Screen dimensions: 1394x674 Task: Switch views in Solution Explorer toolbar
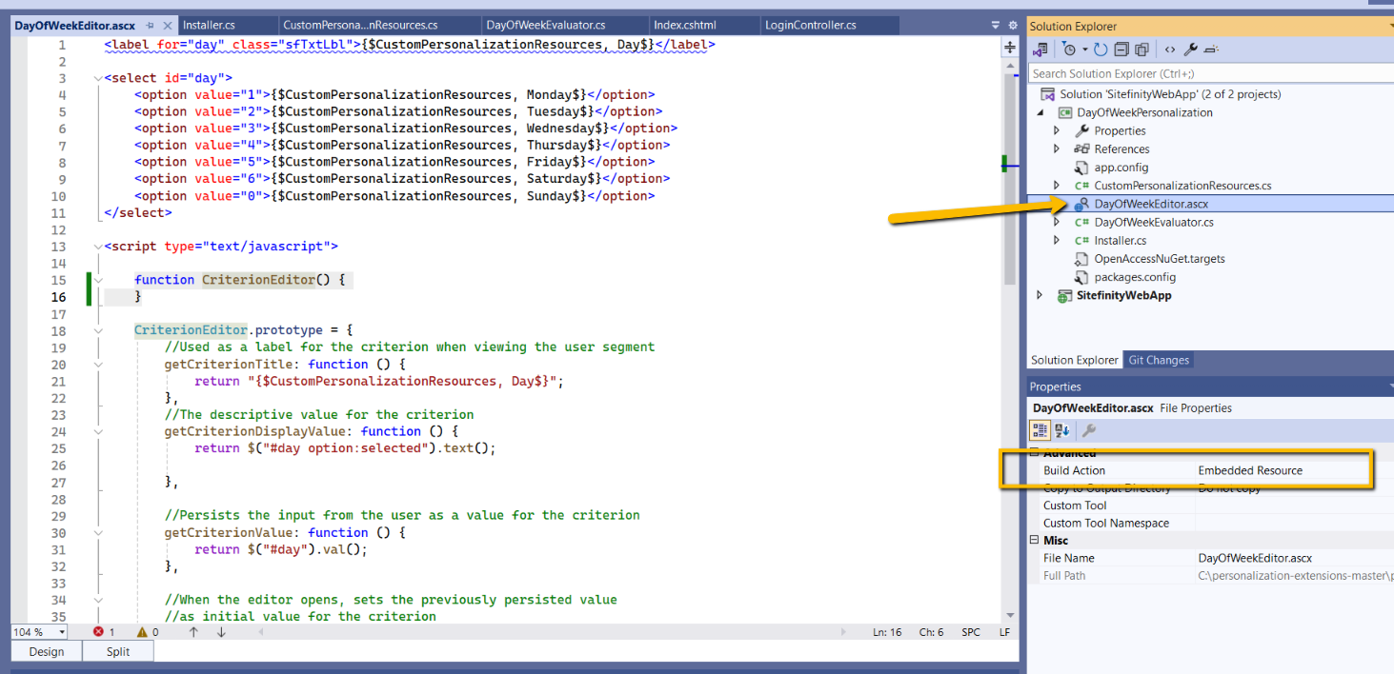[x=1040, y=50]
